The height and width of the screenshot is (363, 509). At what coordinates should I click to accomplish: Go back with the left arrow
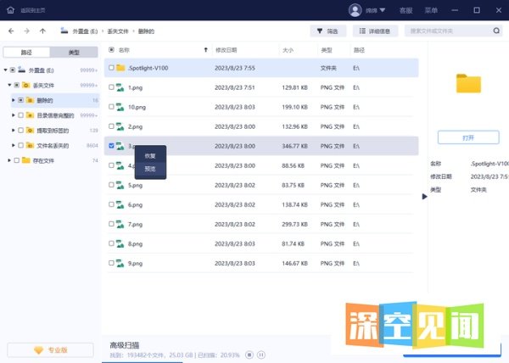coord(11,31)
